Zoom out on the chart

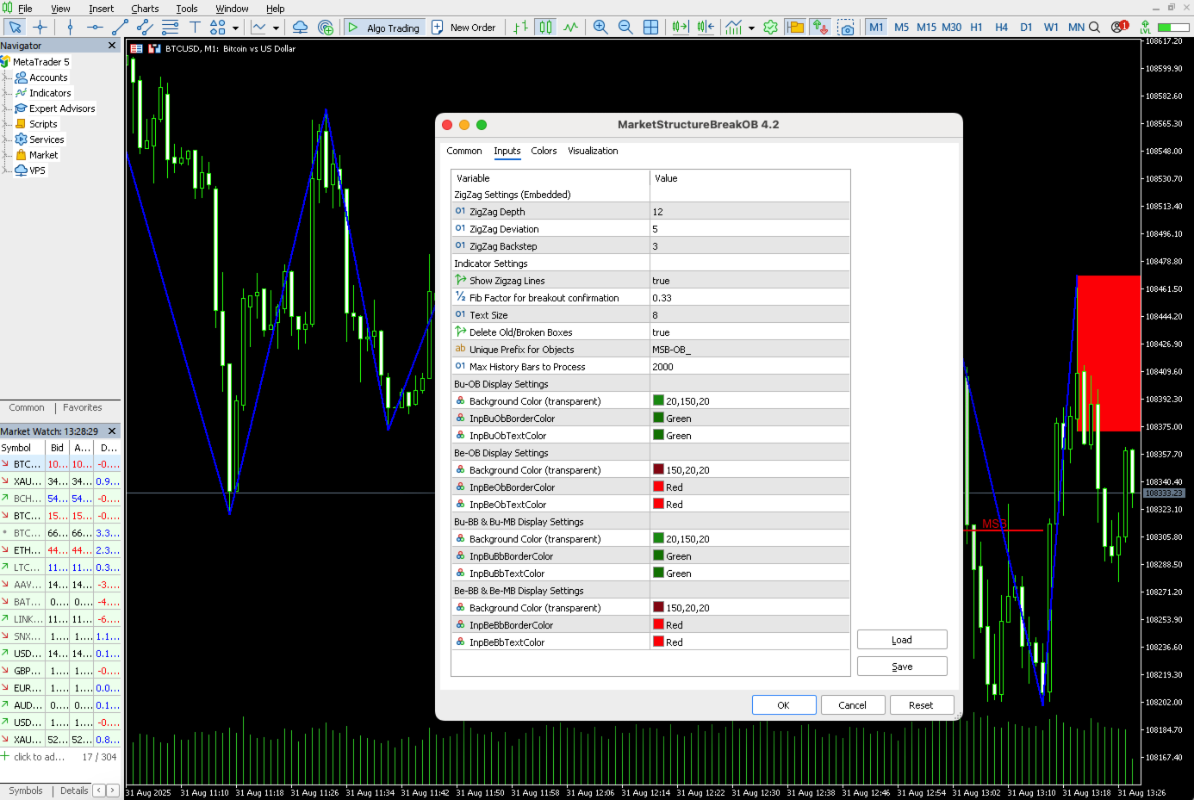click(x=625, y=28)
